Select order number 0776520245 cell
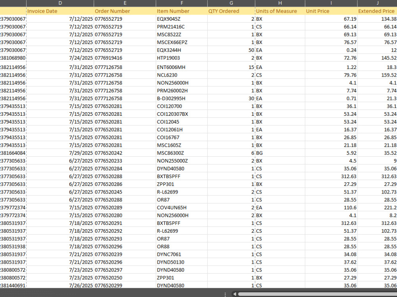Screen dimensions: 397x297 [x=125, y=192]
